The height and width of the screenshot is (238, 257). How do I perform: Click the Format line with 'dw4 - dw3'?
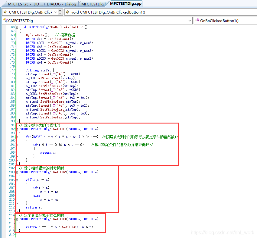(57, 113)
